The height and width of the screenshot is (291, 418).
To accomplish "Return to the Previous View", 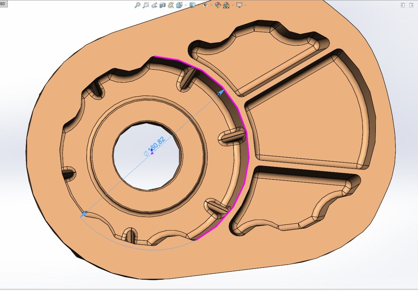I will (x=154, y=5).
